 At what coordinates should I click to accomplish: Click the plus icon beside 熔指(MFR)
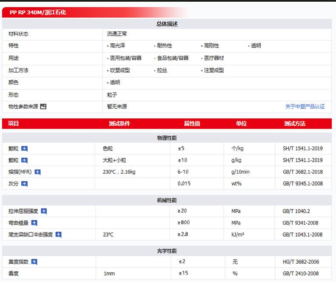(37, 172)
